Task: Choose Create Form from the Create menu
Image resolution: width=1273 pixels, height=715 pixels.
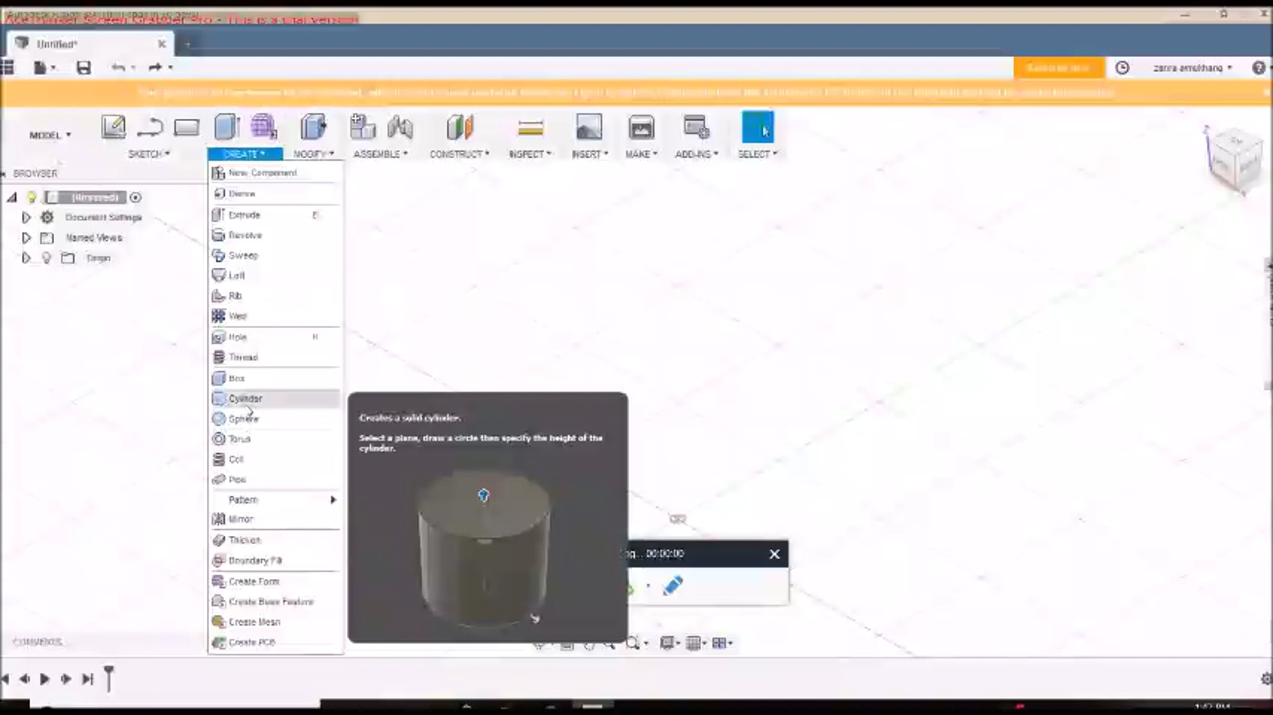Action: coord(275,581)
